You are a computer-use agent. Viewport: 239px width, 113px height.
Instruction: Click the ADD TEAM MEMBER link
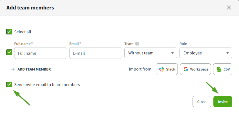[x=34, y=69]
